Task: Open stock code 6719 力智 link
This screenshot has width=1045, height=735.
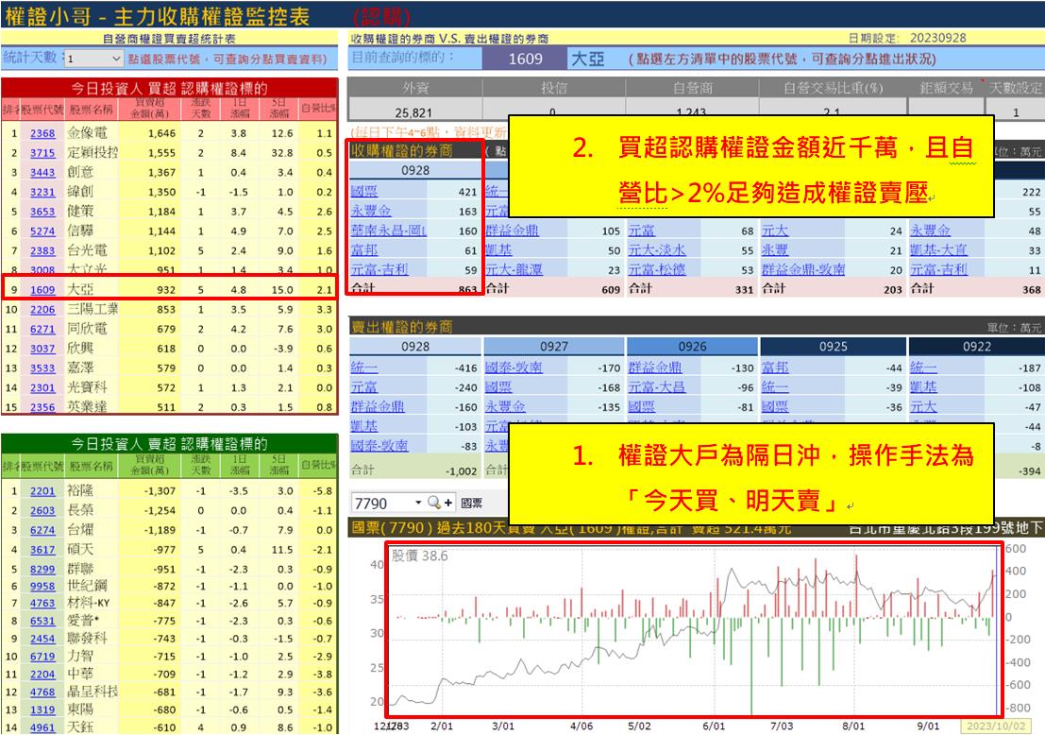Action: click(x=42, y=657)
